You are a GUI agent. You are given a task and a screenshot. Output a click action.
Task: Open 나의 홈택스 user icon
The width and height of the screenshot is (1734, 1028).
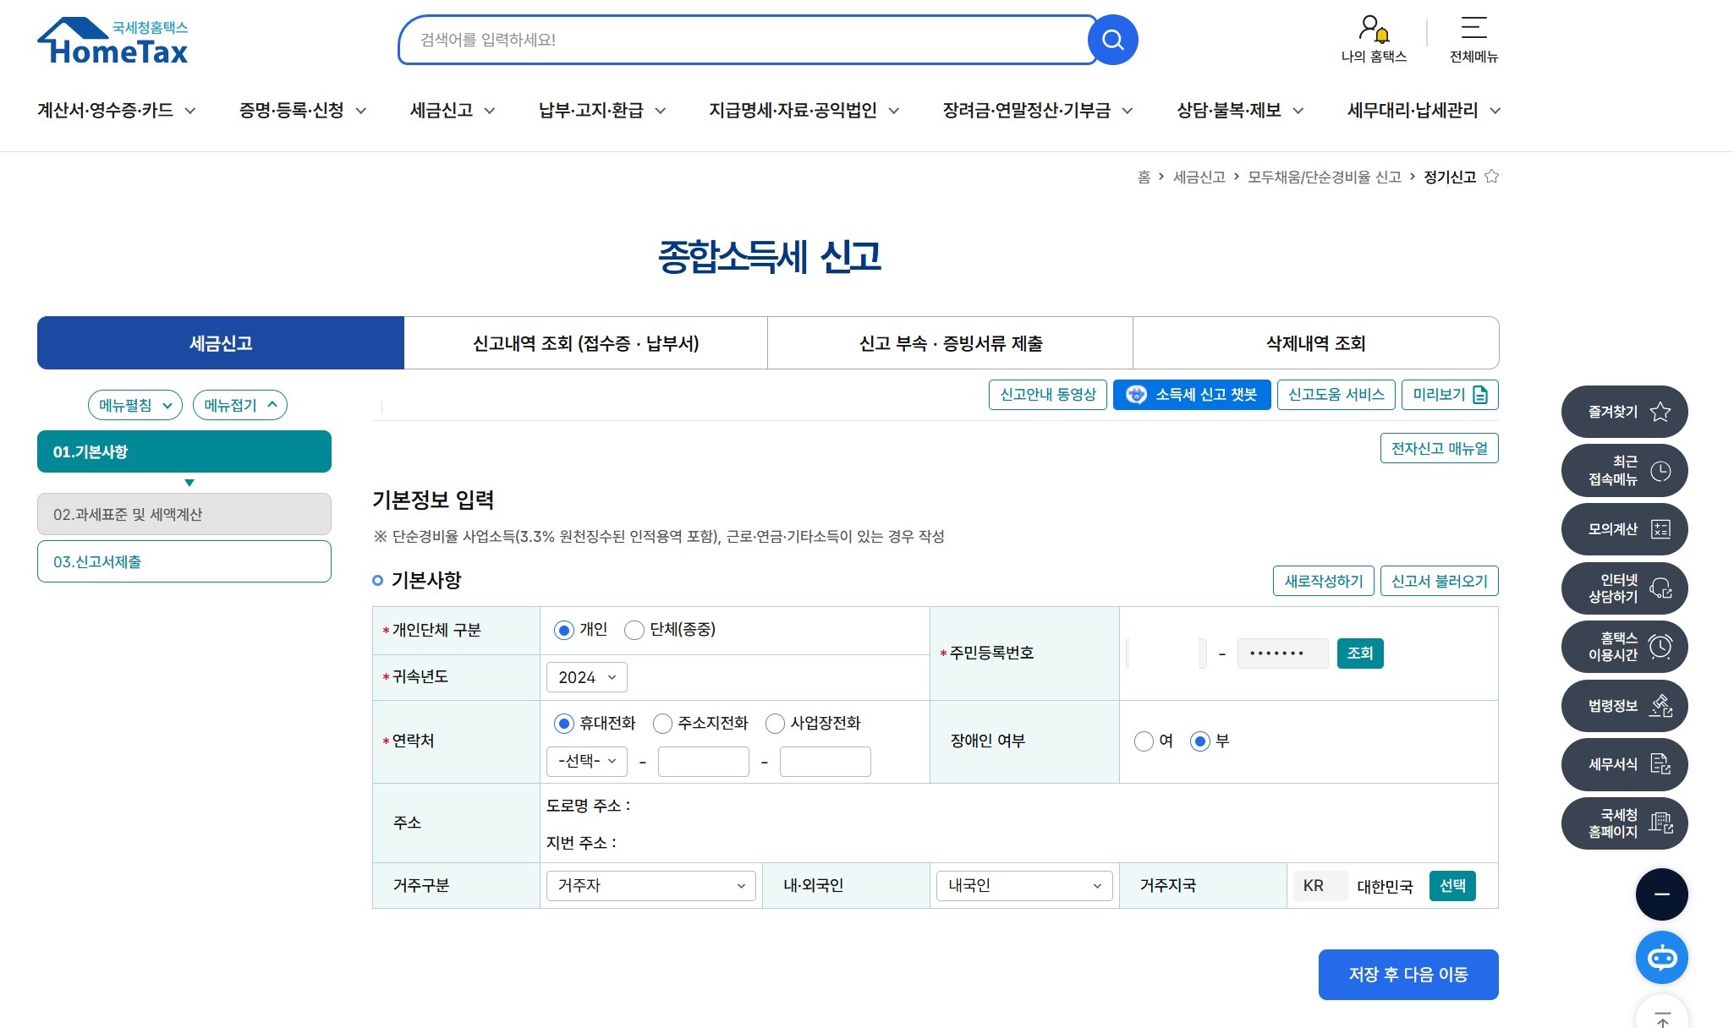[1373, 30]
